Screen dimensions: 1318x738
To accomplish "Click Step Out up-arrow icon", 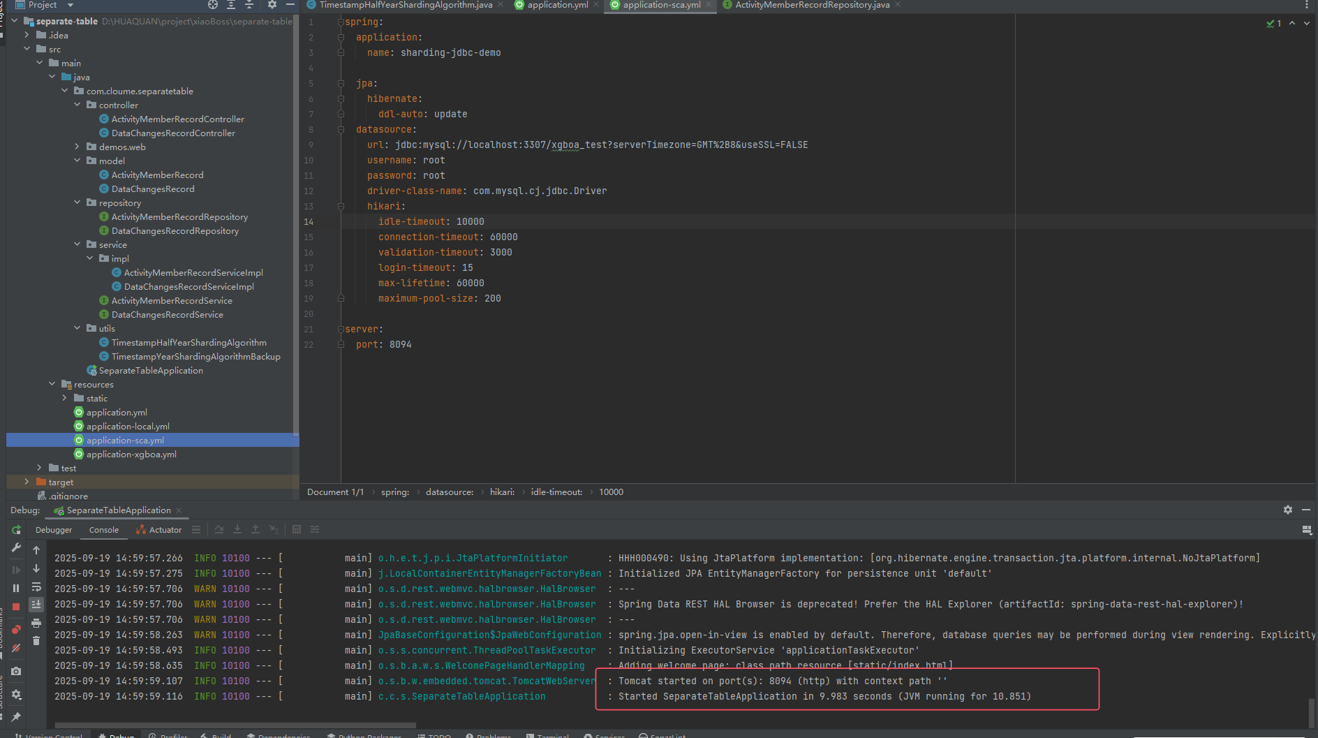I will (256, 530).
